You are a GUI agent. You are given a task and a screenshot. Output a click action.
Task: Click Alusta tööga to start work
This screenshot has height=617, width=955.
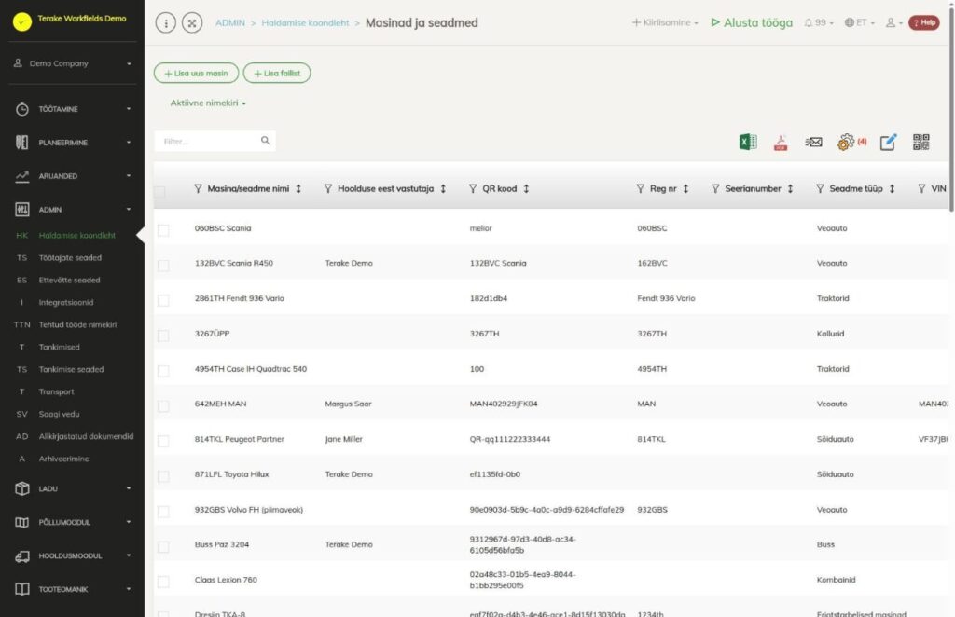(x=752, y=22)
